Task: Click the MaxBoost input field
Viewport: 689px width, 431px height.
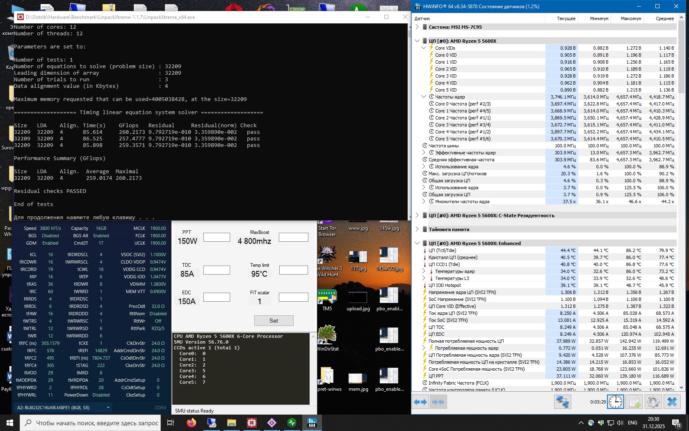Action: tap(293, 237)
